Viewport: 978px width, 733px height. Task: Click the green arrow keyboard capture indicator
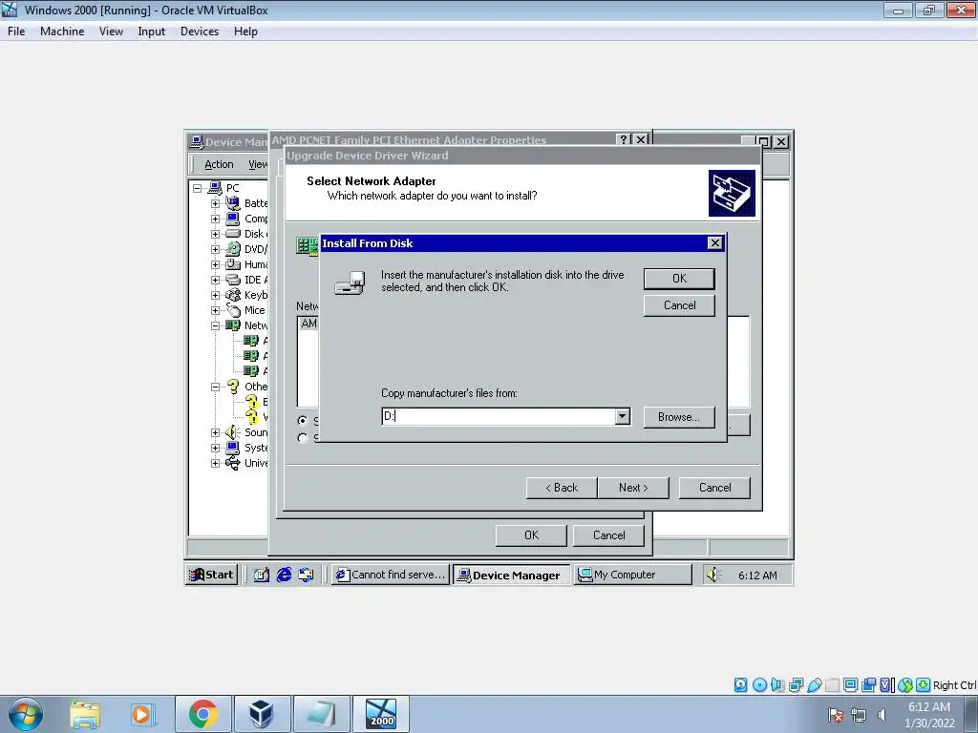924,685
